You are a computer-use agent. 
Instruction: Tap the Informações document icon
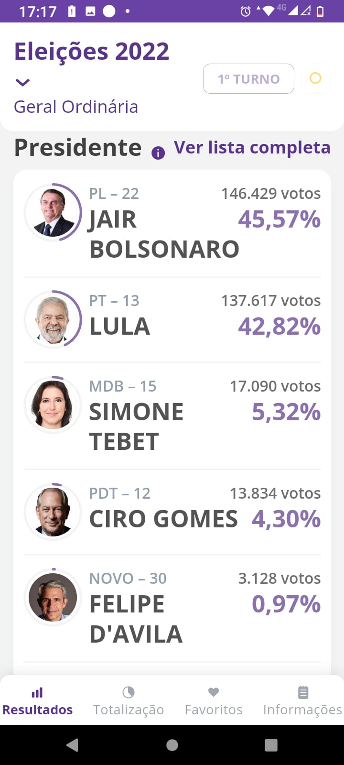(303, 692)
